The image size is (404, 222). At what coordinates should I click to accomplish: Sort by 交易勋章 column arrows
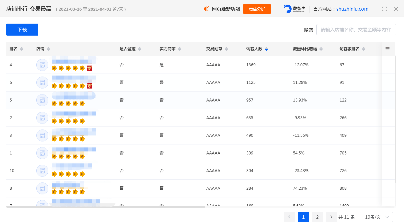[226, 49]
